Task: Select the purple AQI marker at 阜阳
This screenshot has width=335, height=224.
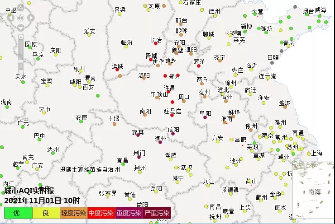Action: point(205,117)
